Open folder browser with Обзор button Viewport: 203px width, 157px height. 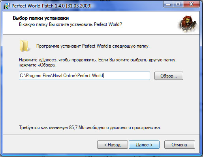(x=169, y=76)
